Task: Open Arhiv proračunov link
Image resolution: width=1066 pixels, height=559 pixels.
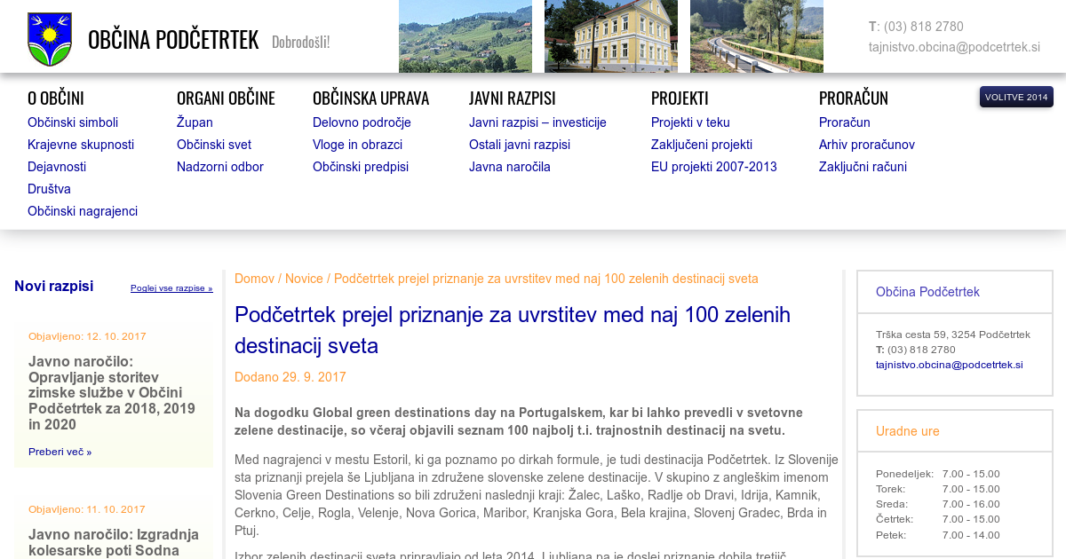Action: tap(866, 145)
